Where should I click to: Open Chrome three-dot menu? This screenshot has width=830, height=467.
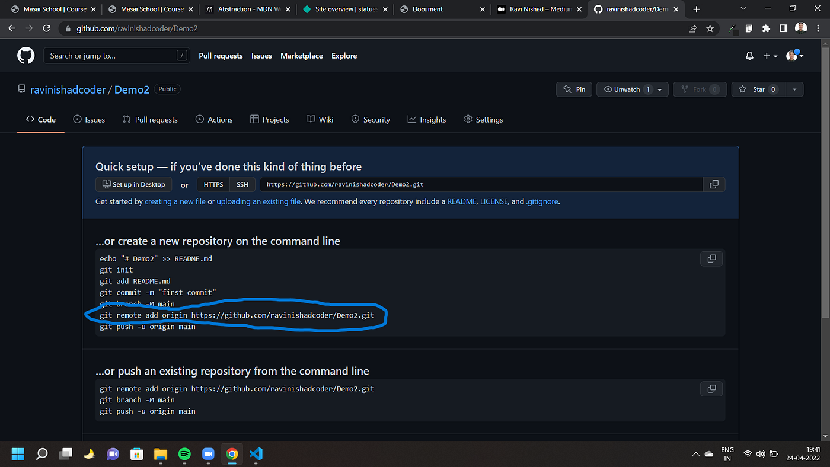[819, 28]
